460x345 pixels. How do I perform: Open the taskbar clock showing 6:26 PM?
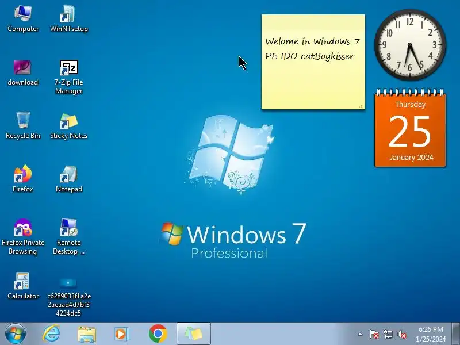click(x=431, y=334)
